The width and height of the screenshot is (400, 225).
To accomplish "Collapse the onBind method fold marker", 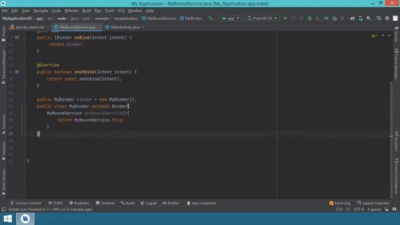I will pos(25,37).
